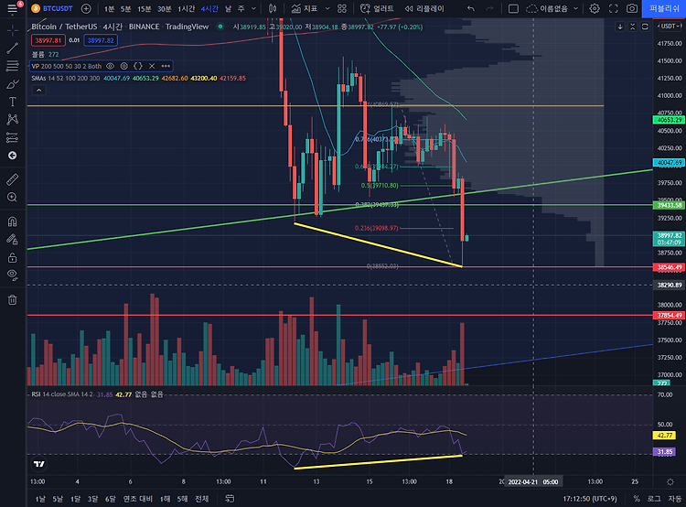Open the forecasting and measurement tools

(x=12, y=137)
